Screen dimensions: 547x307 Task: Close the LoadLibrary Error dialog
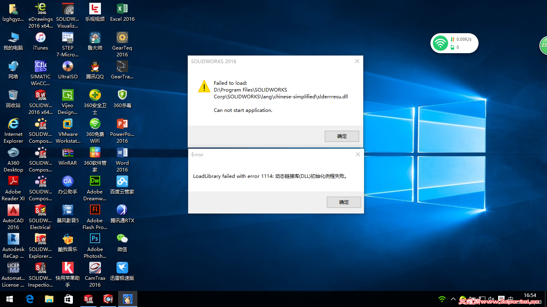coord(358,154)
